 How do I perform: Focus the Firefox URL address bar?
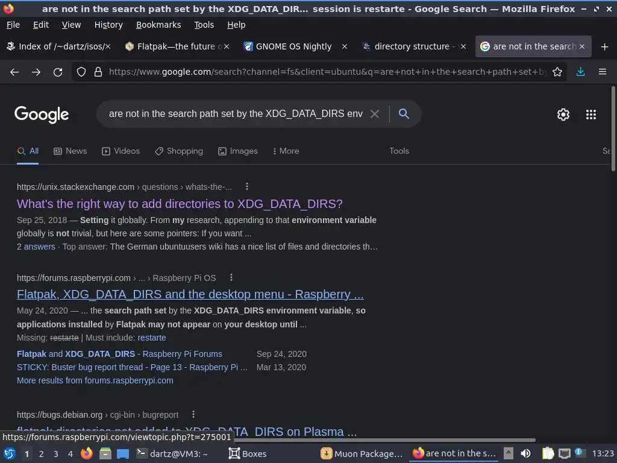coord(327,72)
